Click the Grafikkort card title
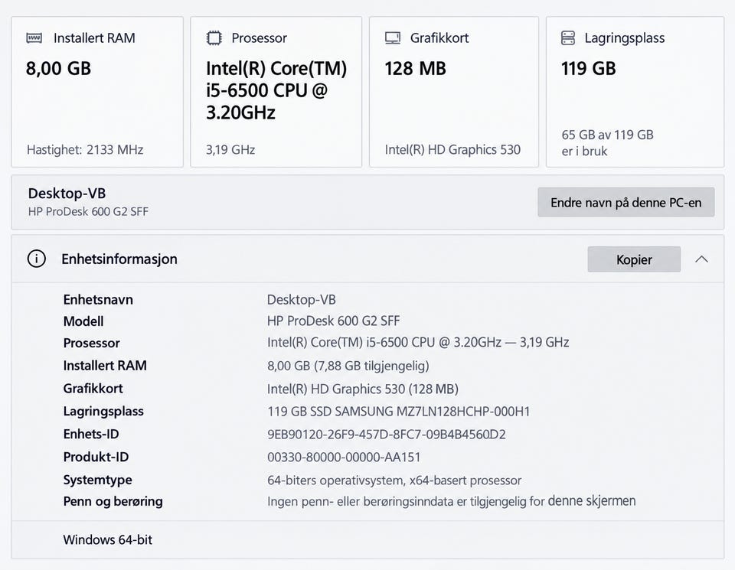The image size is (735, 570). tap(439, 38)
